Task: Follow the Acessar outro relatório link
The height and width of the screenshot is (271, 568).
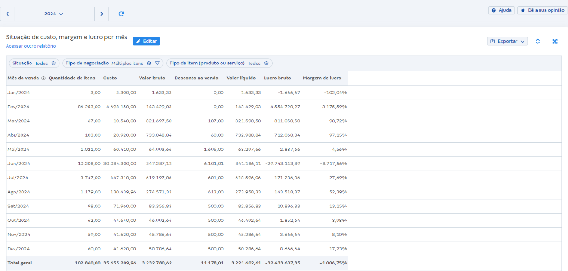Action: coord(31,46)
